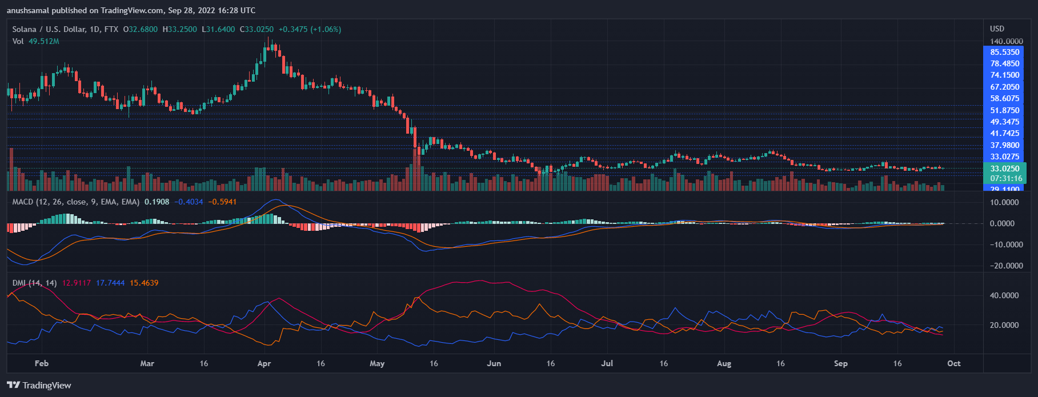Click the USD currency label on price axis
This screenshot has width=1038, height=397.
(x=997, y=29)
